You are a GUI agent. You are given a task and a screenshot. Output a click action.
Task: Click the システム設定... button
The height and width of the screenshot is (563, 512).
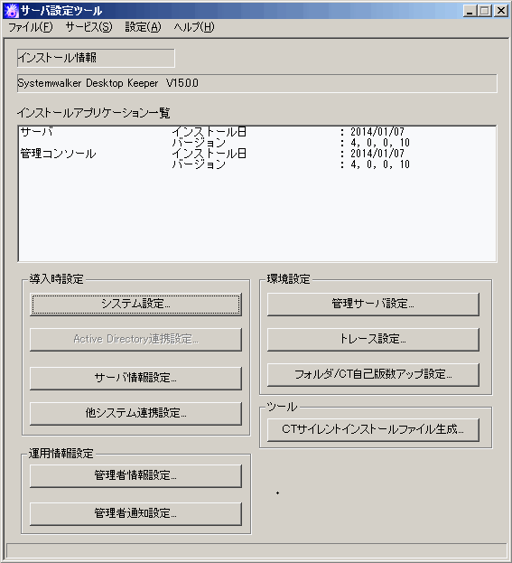click(x=135, y=305)
